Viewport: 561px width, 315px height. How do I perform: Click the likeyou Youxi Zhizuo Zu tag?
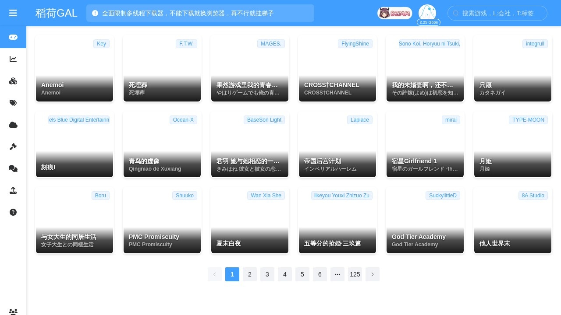click(x=342, y=196)
